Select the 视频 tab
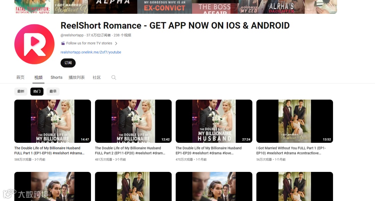 pyautogui.click(x=38, y=77)
